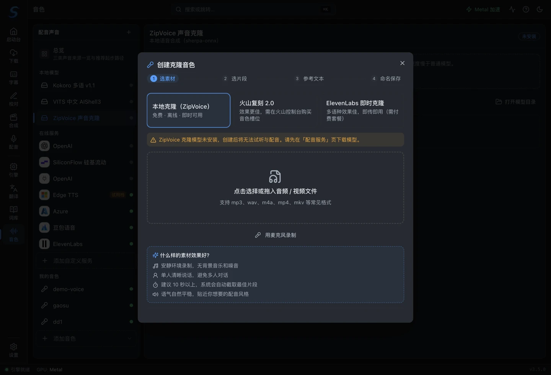
Task: Click the v3.5.0 version label
Action: [x=537, y=369]
